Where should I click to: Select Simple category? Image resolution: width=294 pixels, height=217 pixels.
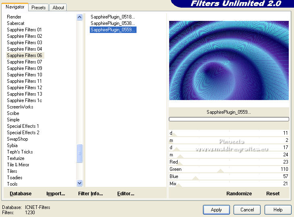pos(13,120)
